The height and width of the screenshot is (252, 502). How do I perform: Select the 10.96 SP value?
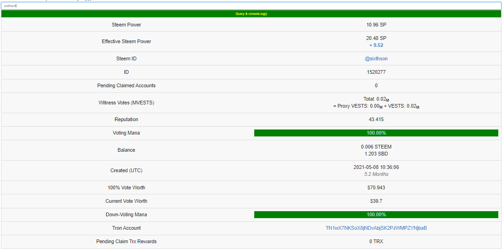point(376,25)
